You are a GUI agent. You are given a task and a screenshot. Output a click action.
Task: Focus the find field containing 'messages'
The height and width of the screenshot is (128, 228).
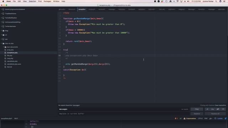[x=124, y=109]
